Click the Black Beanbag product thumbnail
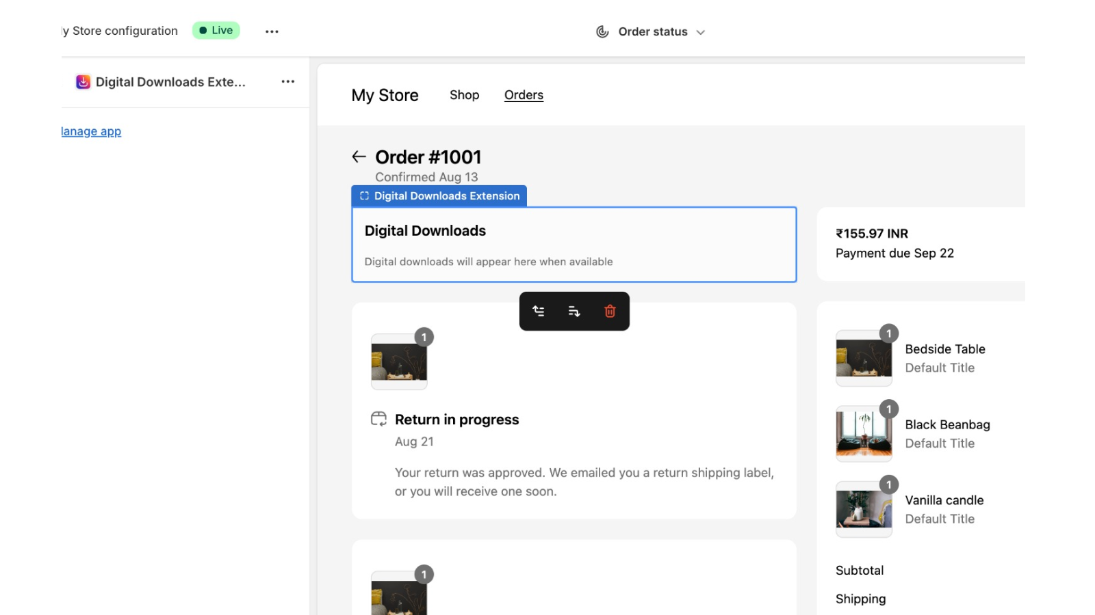Image resolution: width=1095 pixels, height=615 pixels. click(864, 434)
